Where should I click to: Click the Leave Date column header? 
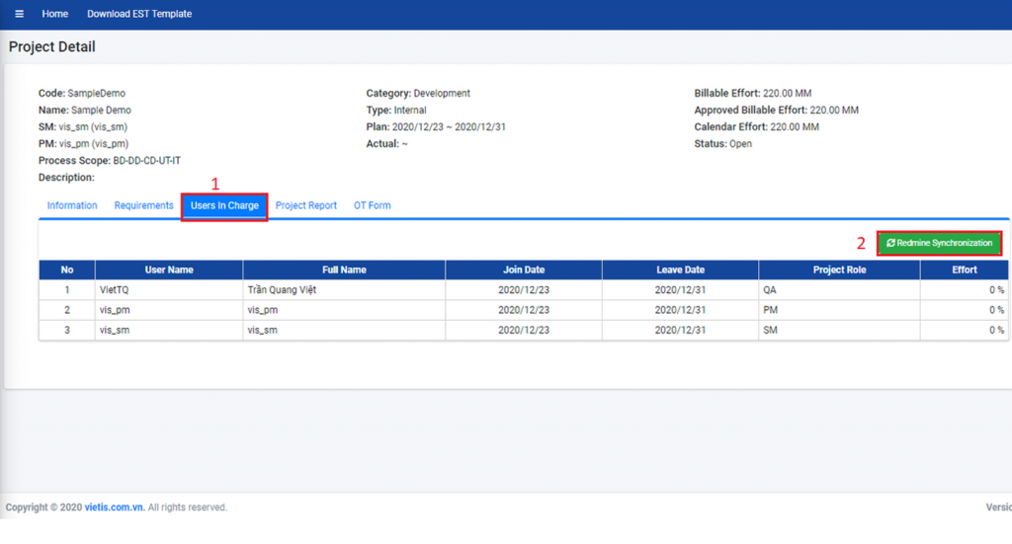point(680,271)
